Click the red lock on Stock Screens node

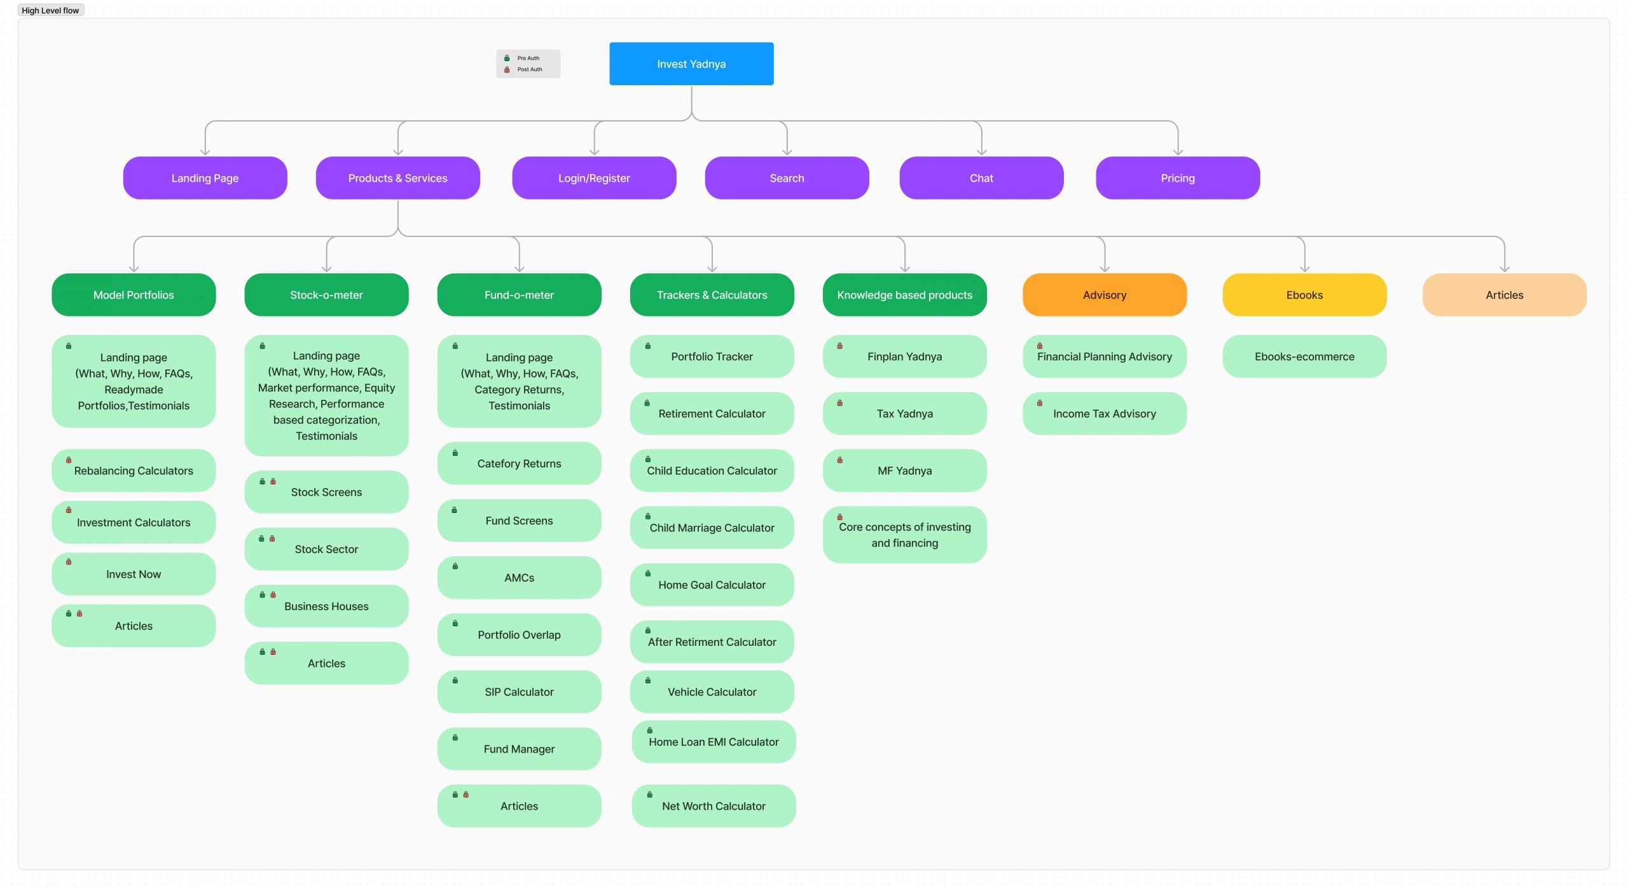273,481
